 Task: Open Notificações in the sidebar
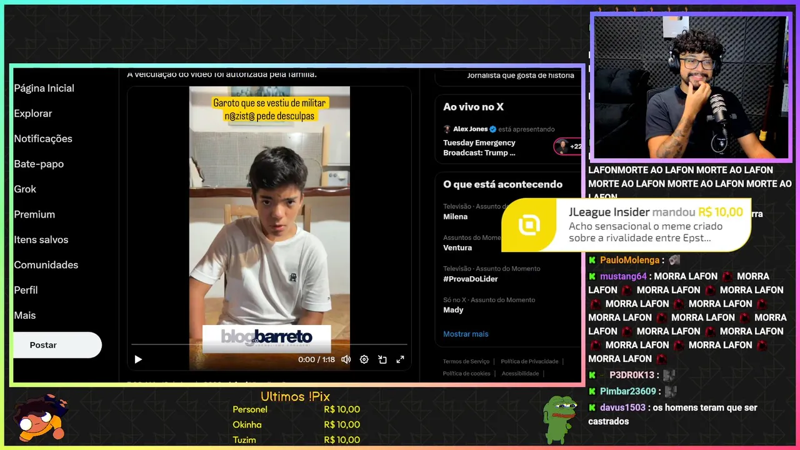coord(43,139)
